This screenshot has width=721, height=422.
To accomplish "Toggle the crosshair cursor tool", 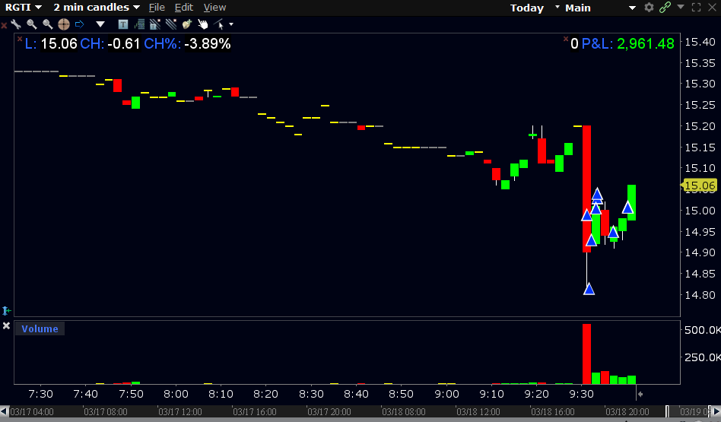I will (x=63, y=24).
